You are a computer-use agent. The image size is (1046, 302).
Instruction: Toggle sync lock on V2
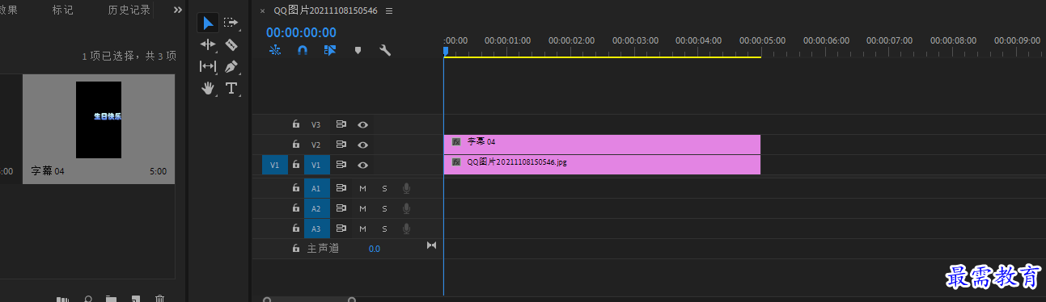341,145
